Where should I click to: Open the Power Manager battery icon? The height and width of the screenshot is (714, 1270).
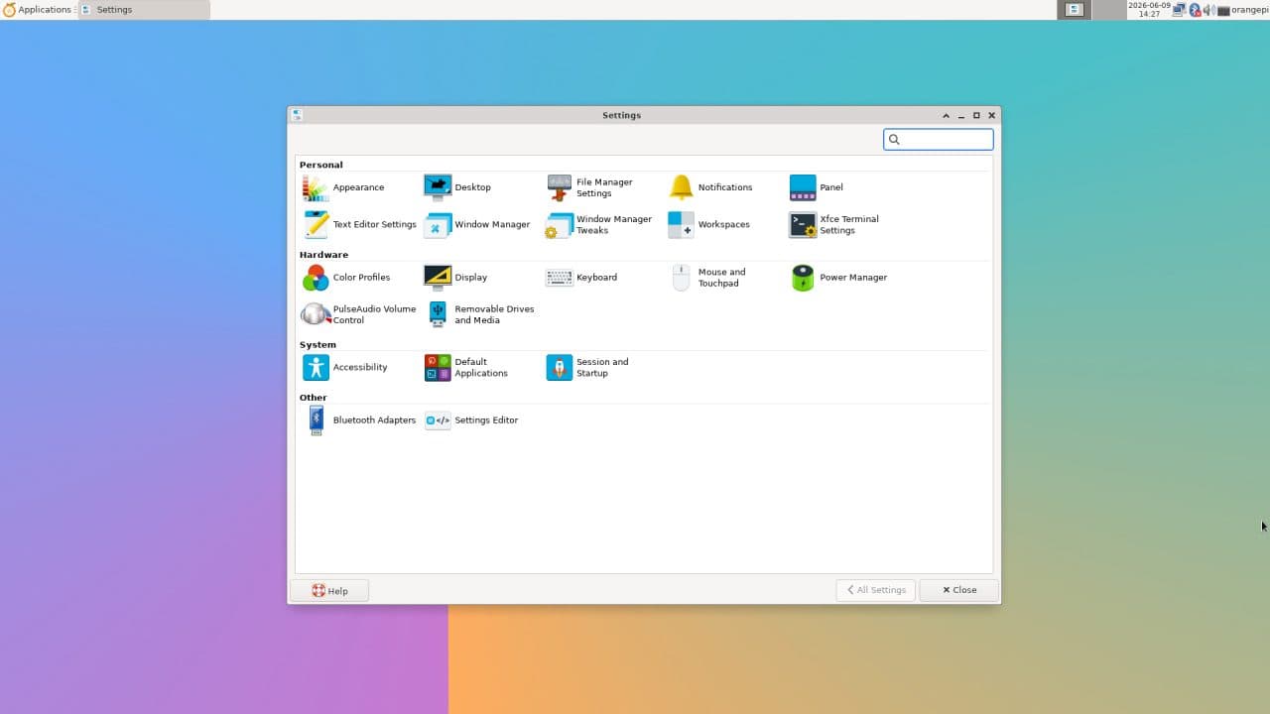[x=803, y=278]
